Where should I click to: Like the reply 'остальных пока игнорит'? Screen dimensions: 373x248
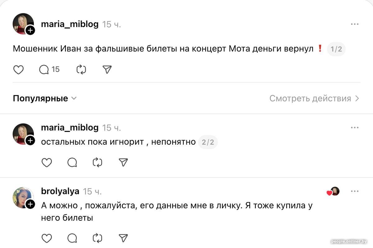pos(47,162)
